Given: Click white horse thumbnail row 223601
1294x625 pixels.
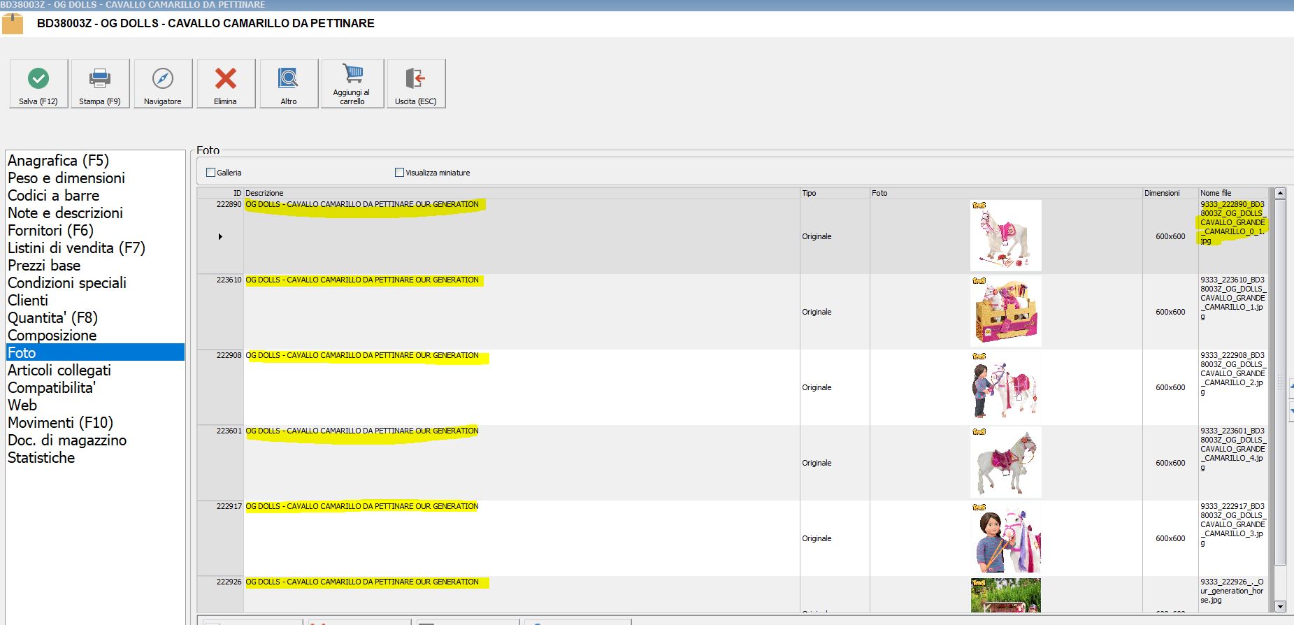Looking at the screenshot, I should point(1005,462).
